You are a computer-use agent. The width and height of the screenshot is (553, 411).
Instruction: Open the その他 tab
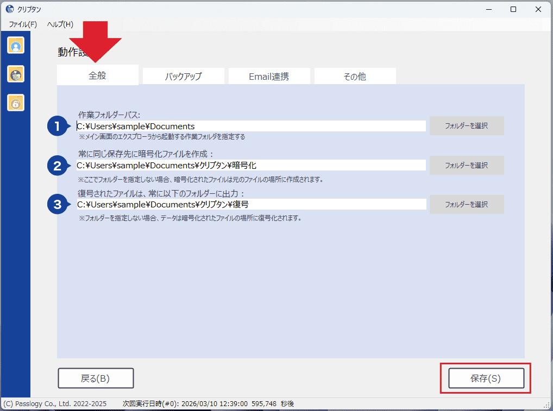click(355, 77)
